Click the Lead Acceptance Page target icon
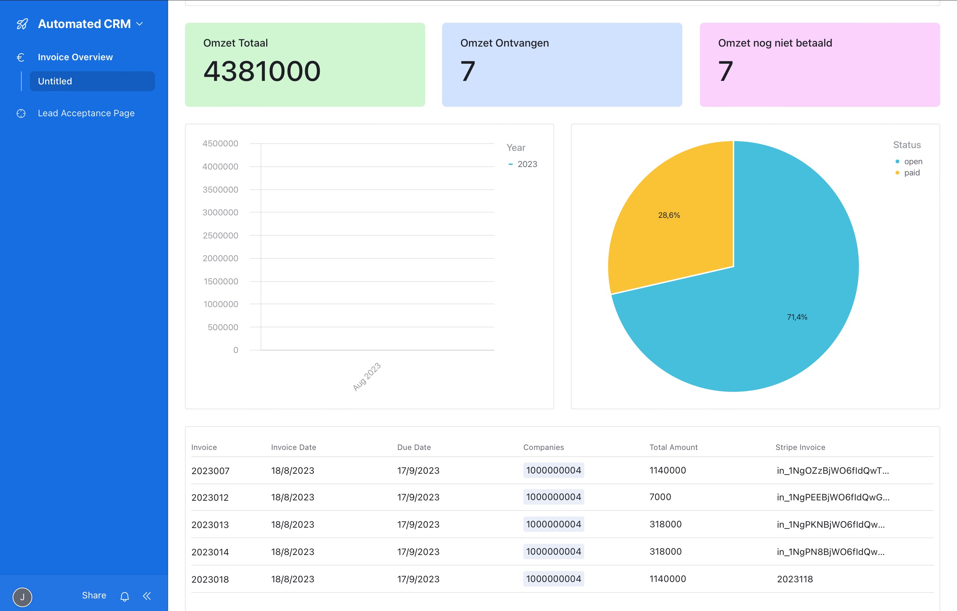957x611 pixels. [x=21, y=113]
